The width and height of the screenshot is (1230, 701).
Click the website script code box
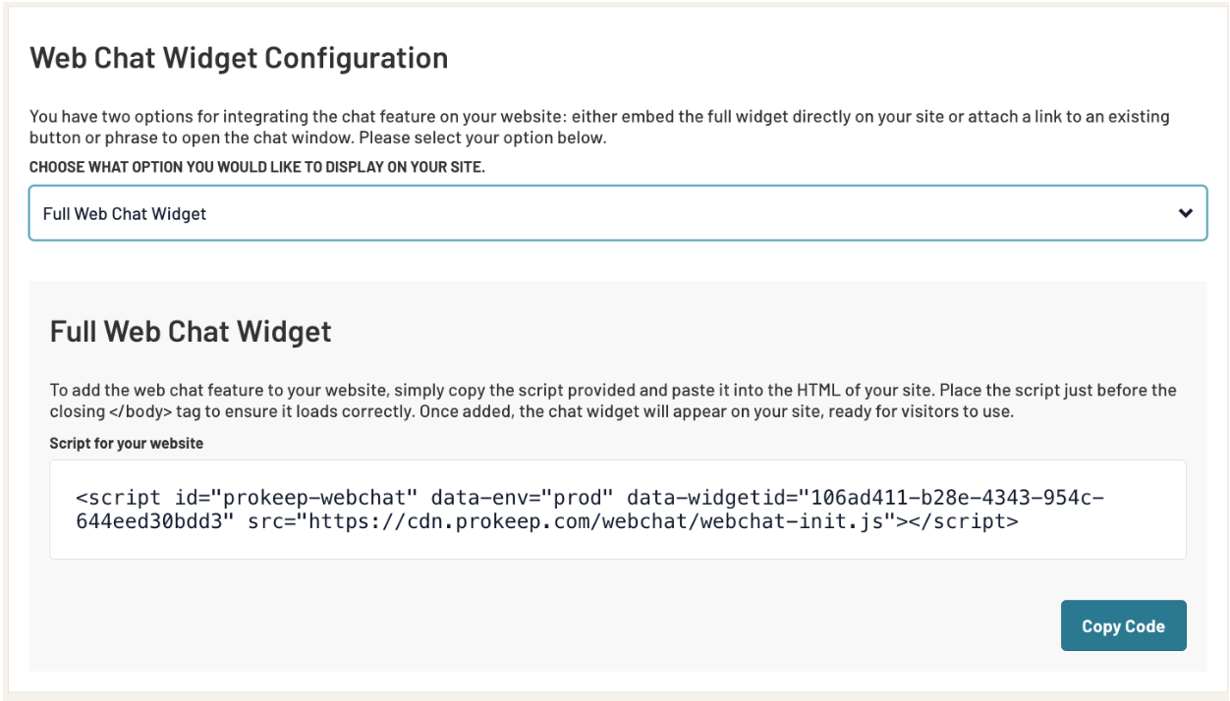pos(618,510)
